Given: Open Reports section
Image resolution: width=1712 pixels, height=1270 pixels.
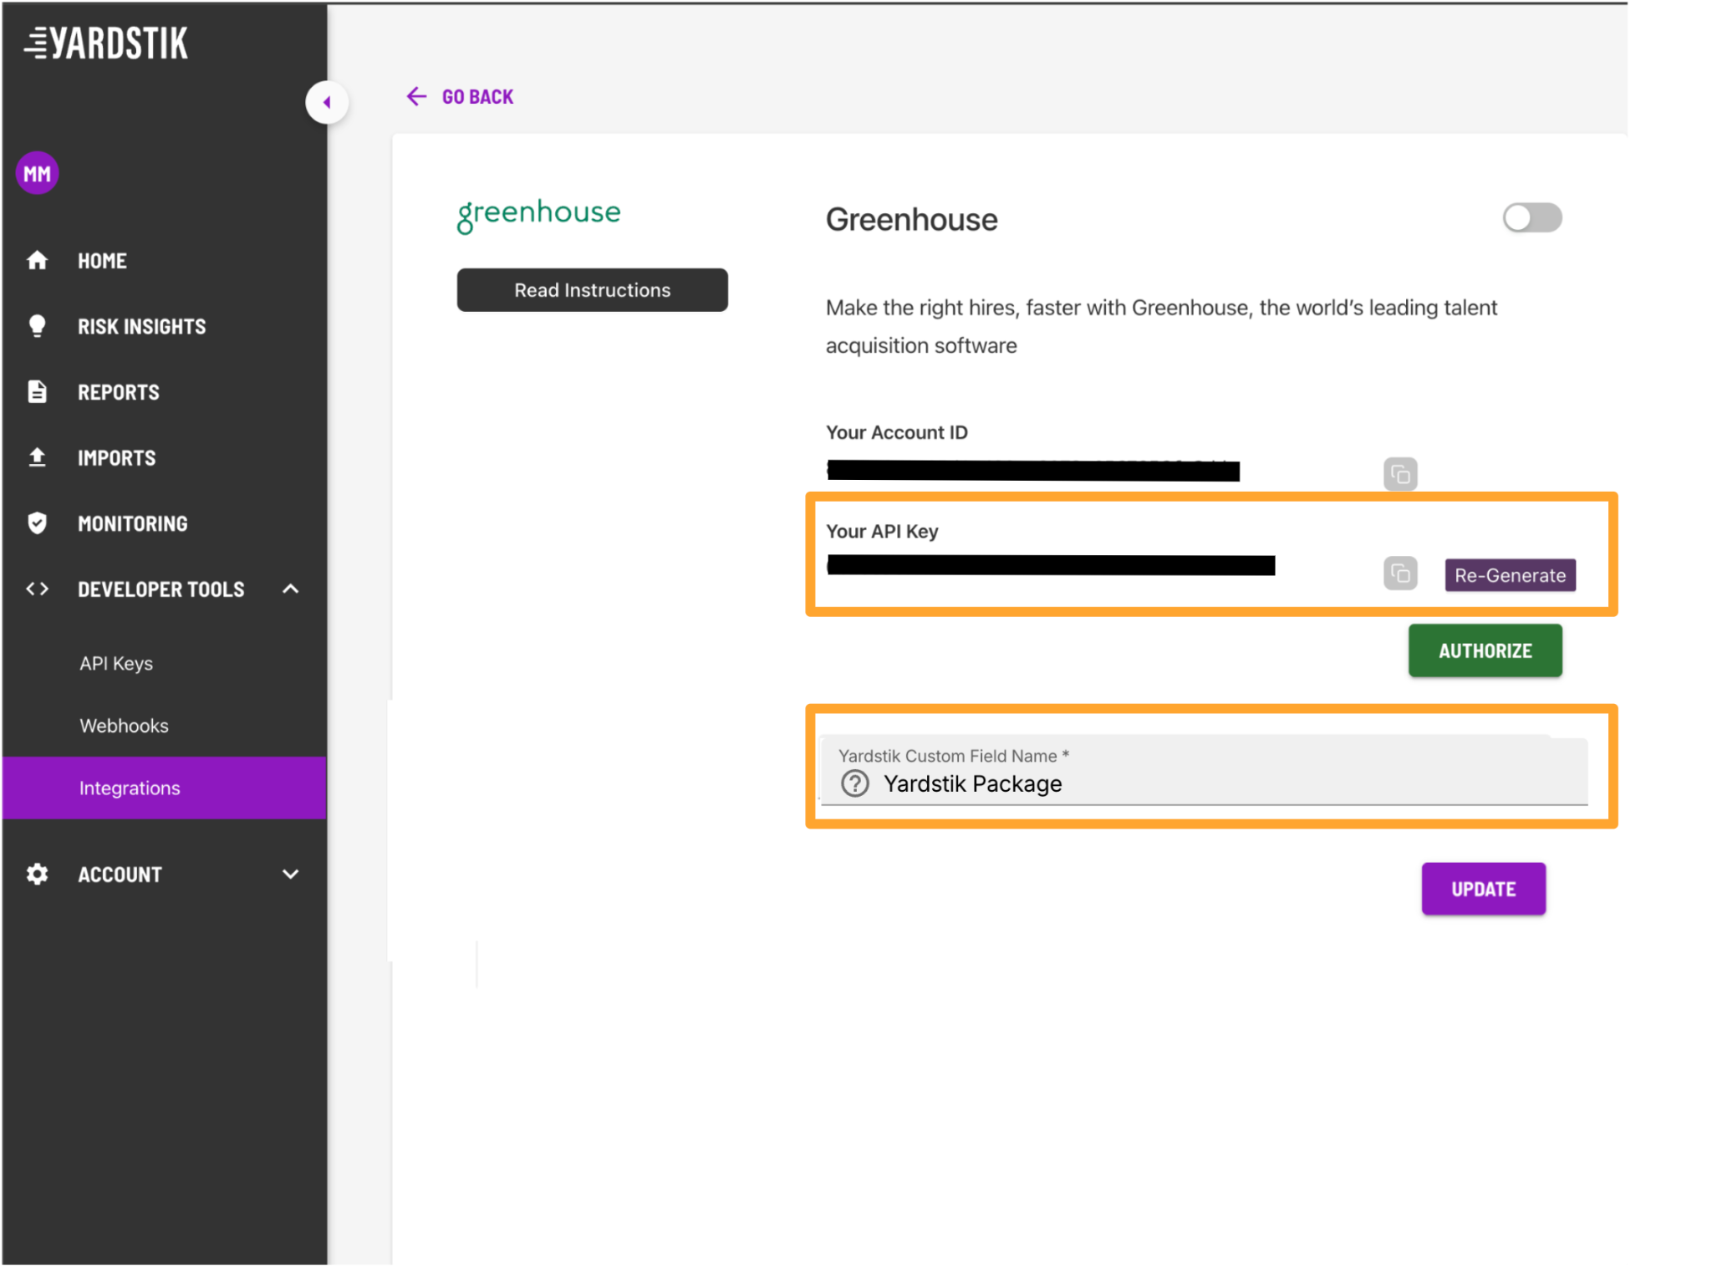Looking at the screenshot, I should click(x=118, y=392).
